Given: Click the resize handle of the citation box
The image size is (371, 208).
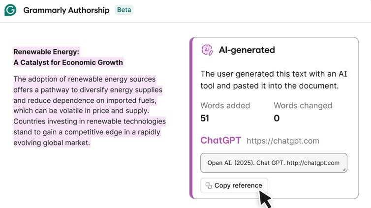Looking at the screenshot, I should 344,169.
